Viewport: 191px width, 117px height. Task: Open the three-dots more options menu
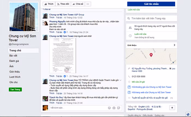coord(88,4)
